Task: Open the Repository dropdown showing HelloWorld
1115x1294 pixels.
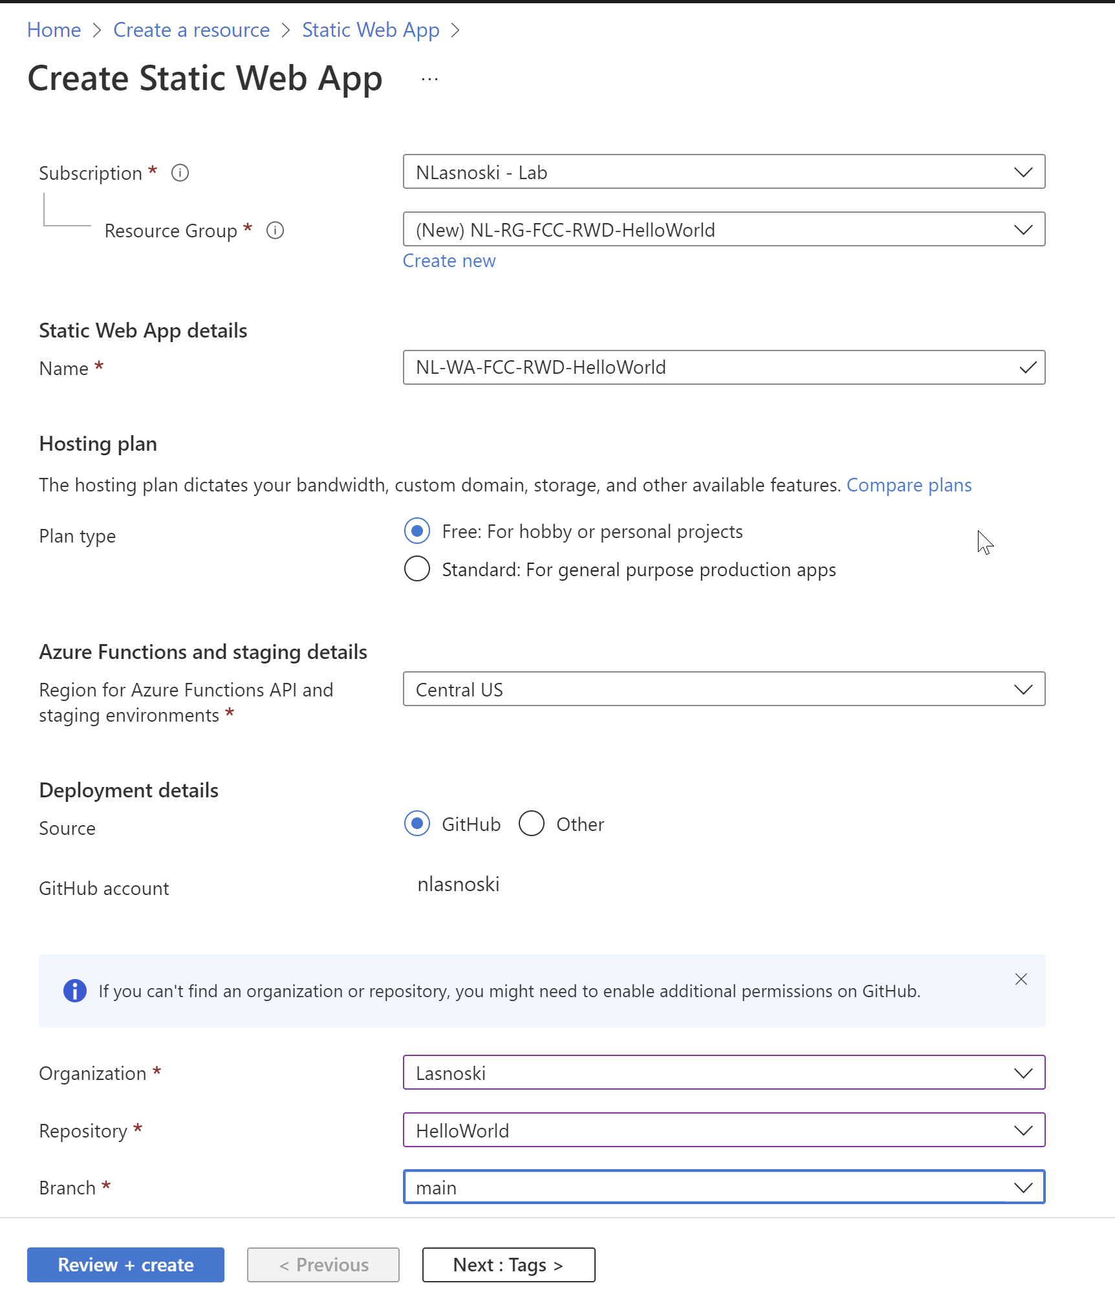Action: pos(723,1130)
